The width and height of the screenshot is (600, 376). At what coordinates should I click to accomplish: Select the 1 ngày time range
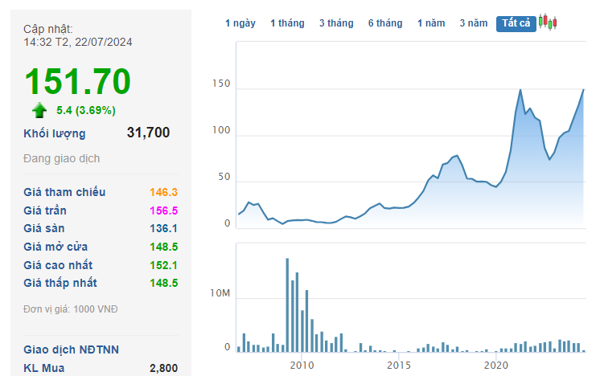coord(240,23)
